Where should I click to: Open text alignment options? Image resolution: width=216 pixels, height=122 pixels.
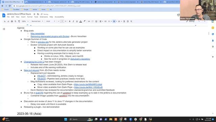[x=101, y=21]
